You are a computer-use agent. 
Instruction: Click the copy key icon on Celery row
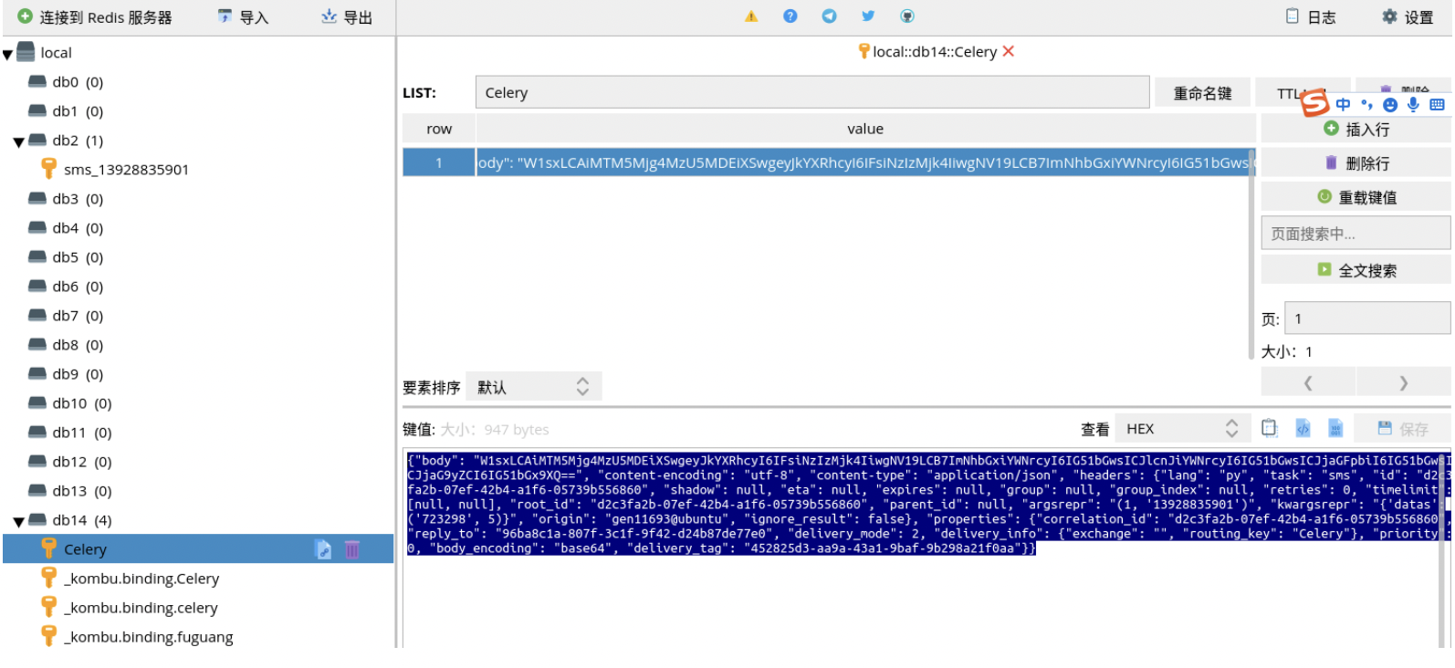(x=323, y=548)
